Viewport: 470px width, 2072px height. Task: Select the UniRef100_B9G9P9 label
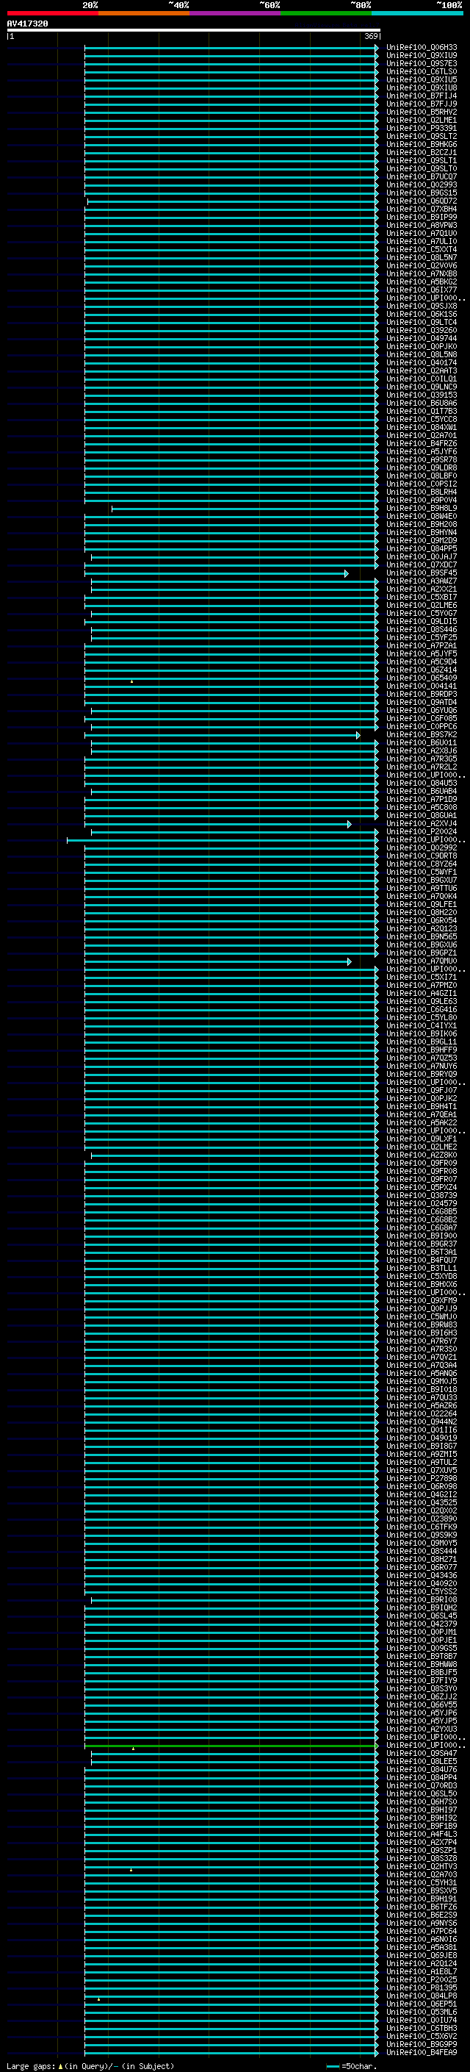pyautogui.click(x=422, y=2044)
